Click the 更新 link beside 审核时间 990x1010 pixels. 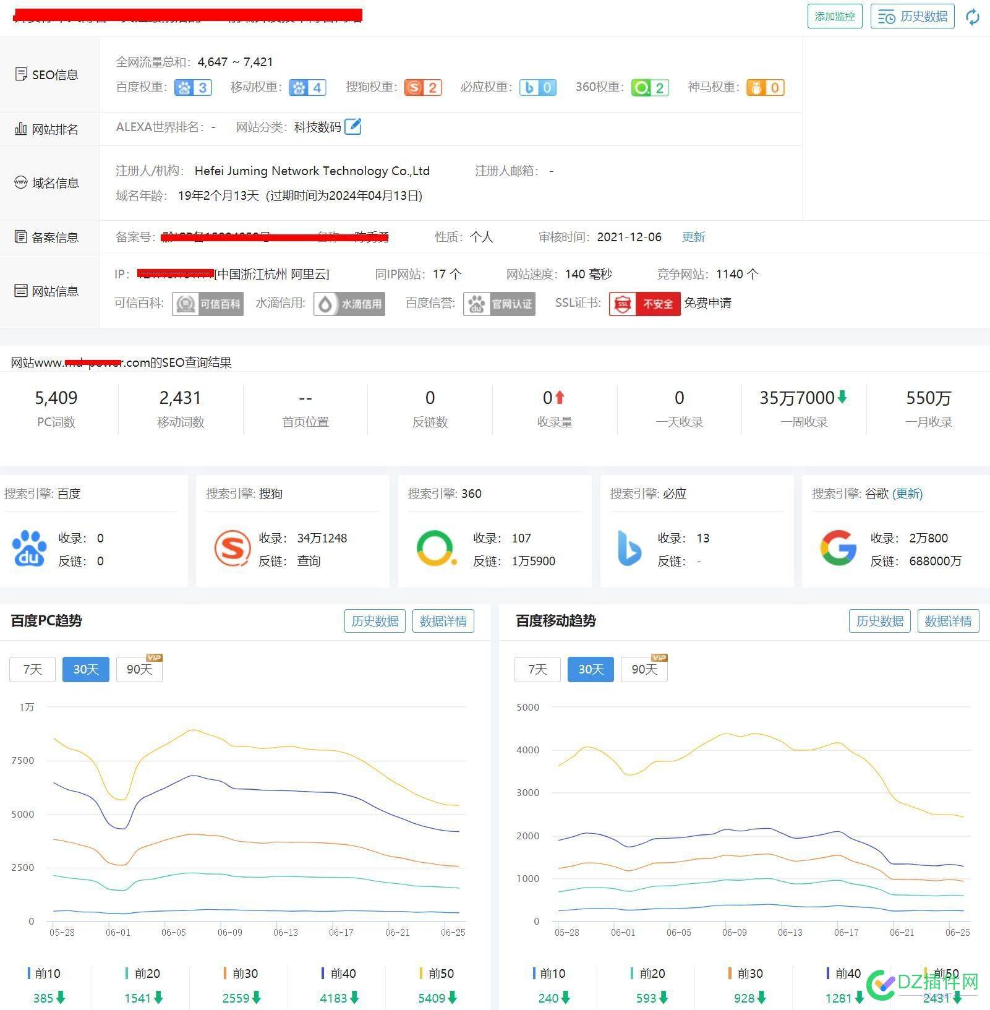pos(693,237)
